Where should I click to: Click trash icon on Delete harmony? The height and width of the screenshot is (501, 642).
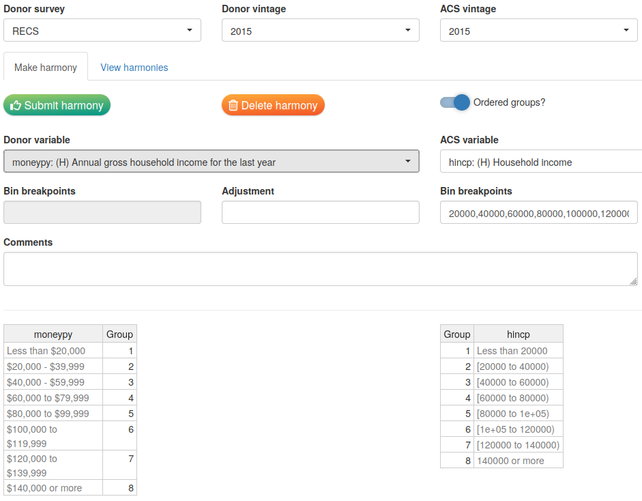pos(233,105)
